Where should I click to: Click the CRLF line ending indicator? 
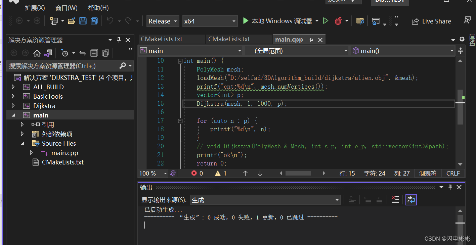click(x=453, y=174)
